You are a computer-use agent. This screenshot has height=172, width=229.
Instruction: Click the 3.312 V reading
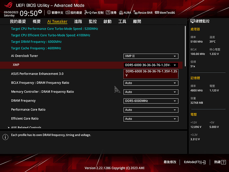click(195, 139)
